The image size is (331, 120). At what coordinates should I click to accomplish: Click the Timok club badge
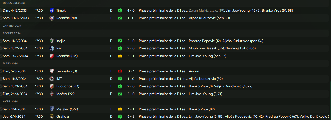click(x=52, y=11)
